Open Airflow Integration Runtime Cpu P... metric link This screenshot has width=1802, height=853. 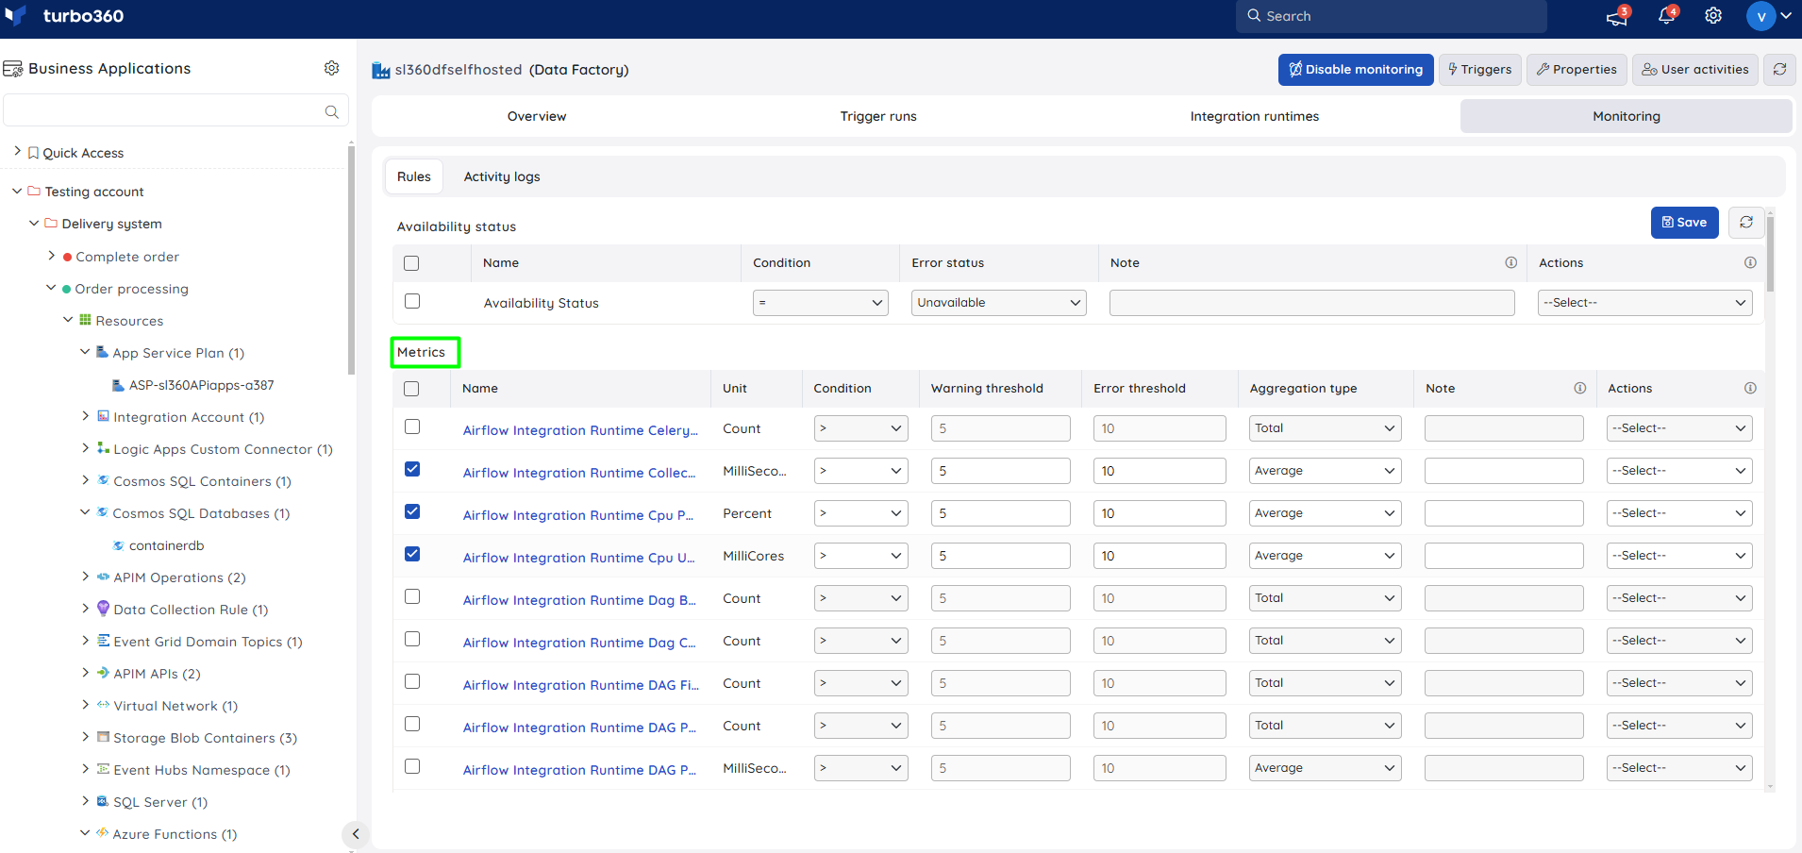click(x=578, y=515)
